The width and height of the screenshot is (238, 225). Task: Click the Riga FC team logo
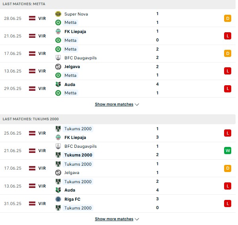[x=58, y=199]
